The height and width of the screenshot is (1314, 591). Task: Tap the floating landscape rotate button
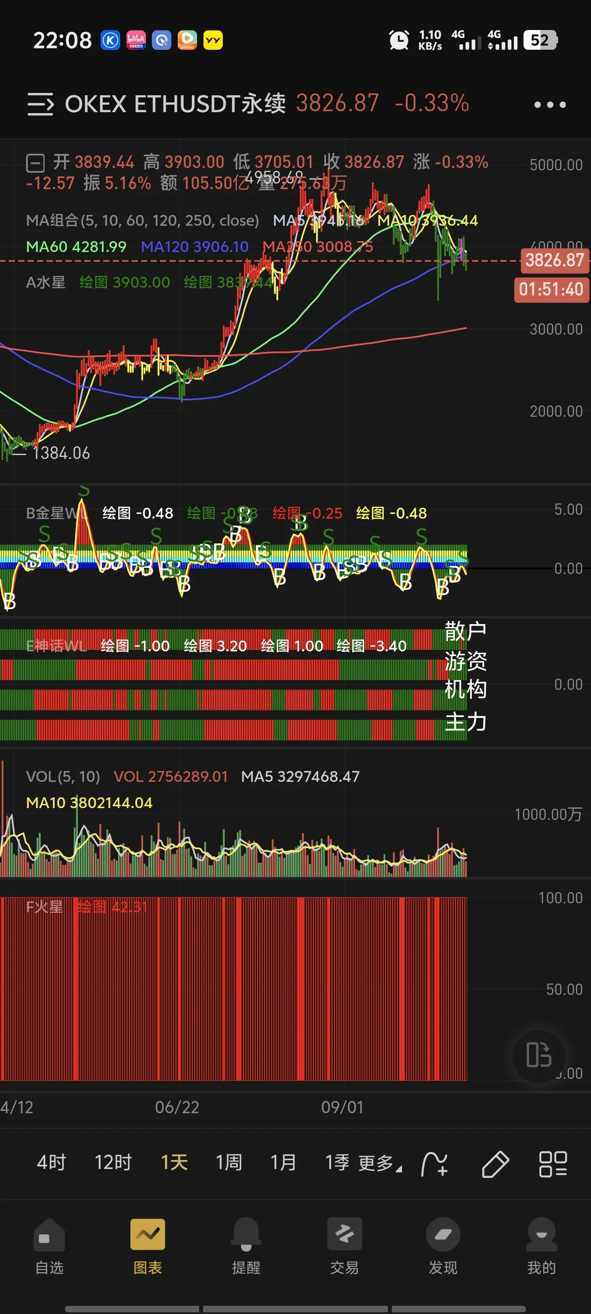pos(539,1055)
